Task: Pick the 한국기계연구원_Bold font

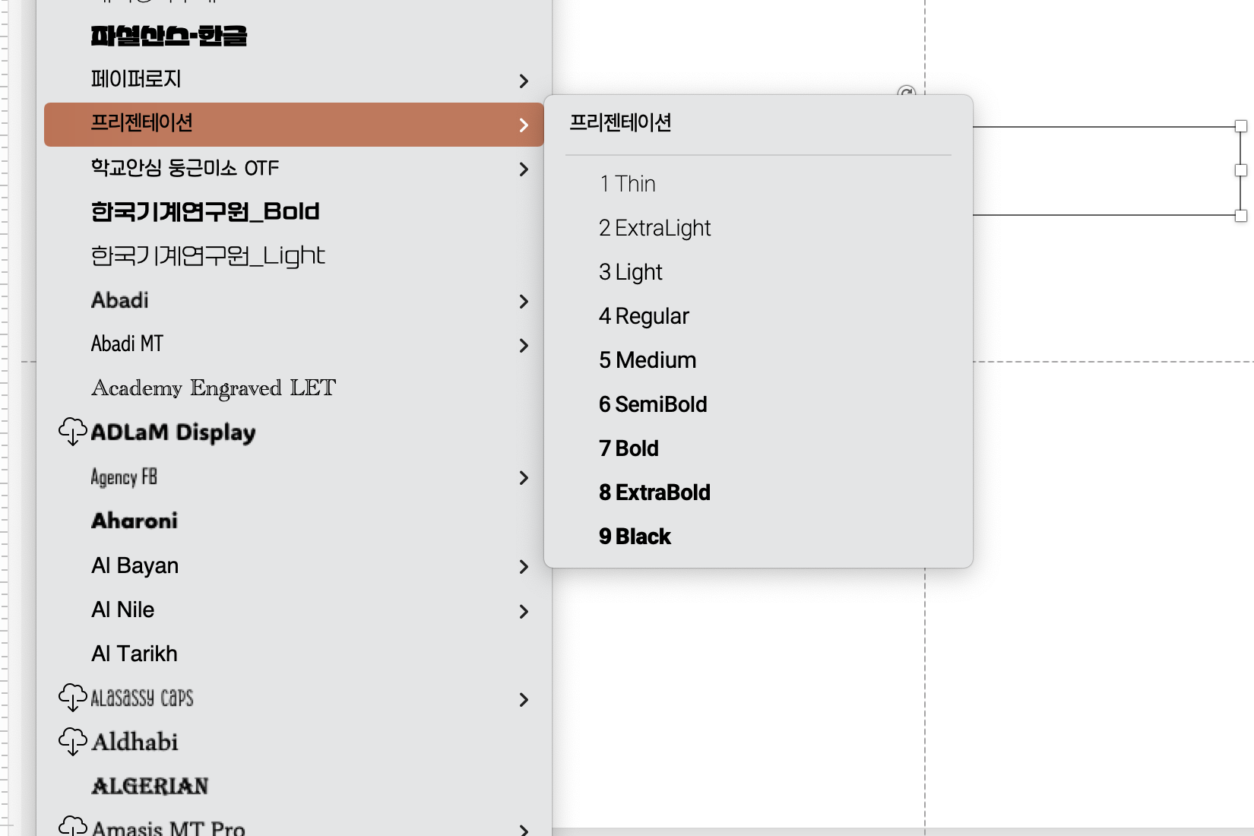Action: 205,211
